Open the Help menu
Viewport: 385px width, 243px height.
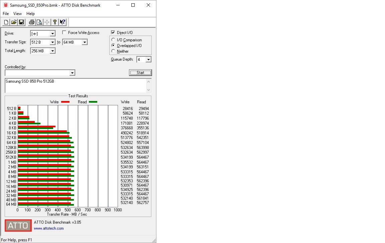(x=30, y=14)
